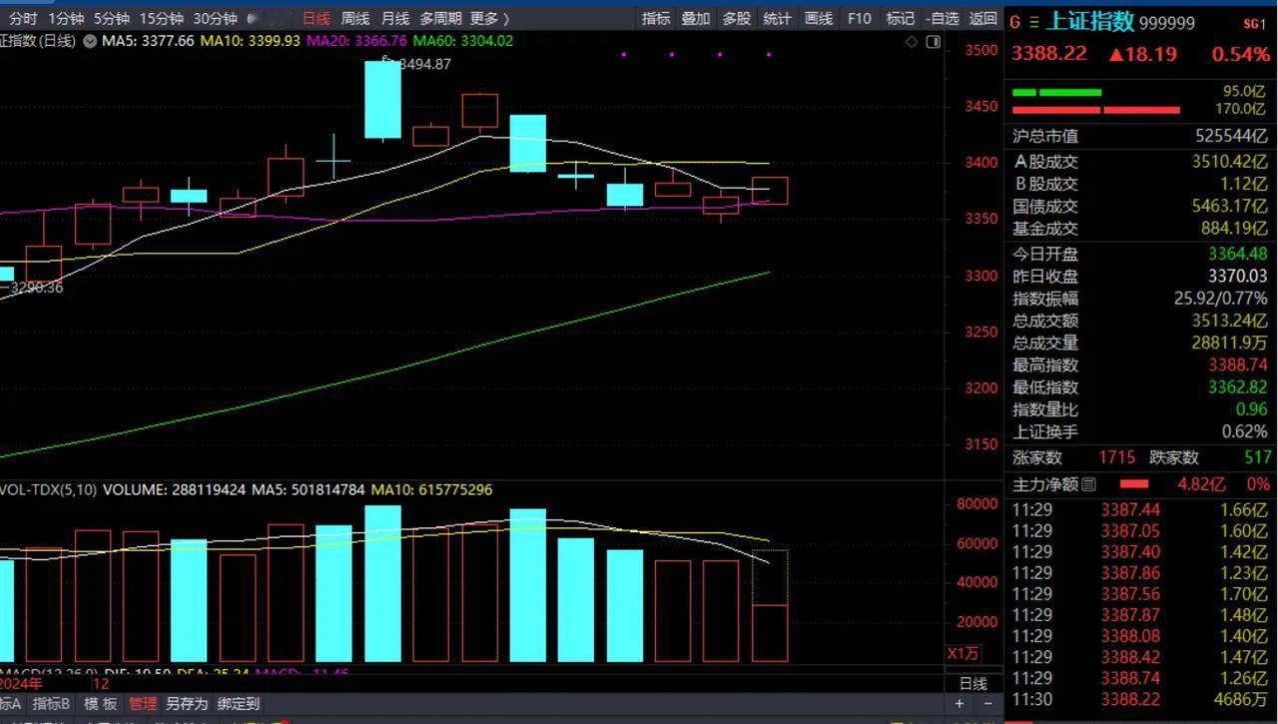Click the icon next to 主力净额 label

[x=1088, y=484]
